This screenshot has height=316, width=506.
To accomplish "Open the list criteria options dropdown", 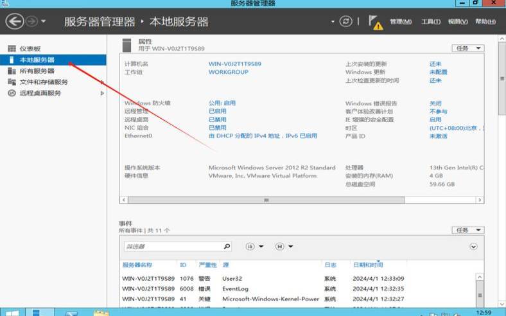I will (255, 246).
